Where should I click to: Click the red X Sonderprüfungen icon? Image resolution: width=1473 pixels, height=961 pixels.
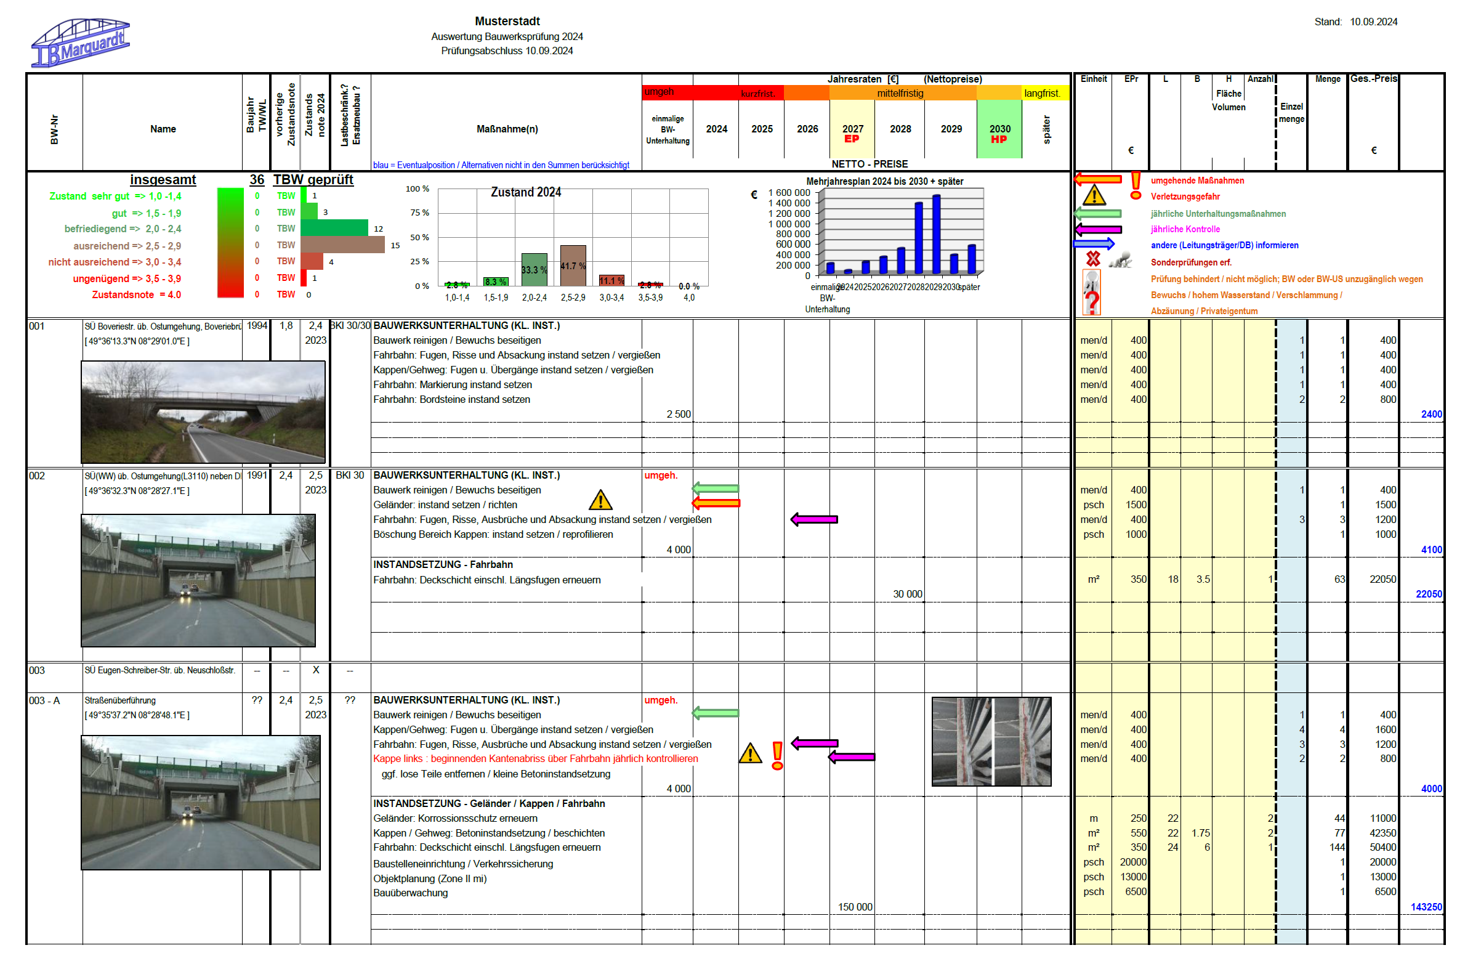[1093, 259]
